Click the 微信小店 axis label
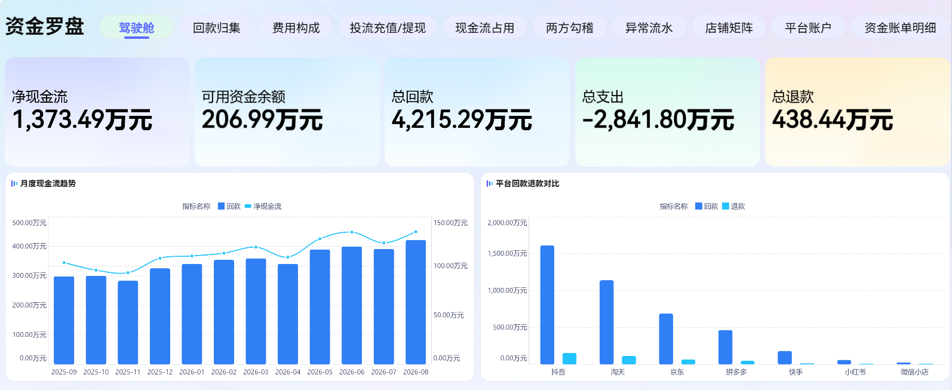Viewport: 952px width, 390px height. 914,372
